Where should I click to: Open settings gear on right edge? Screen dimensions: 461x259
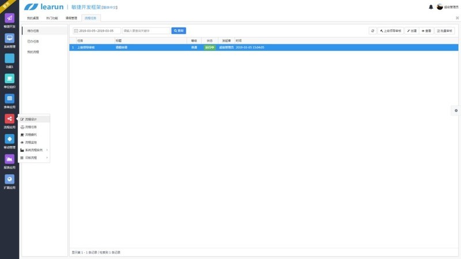click(x=456, y=111)
